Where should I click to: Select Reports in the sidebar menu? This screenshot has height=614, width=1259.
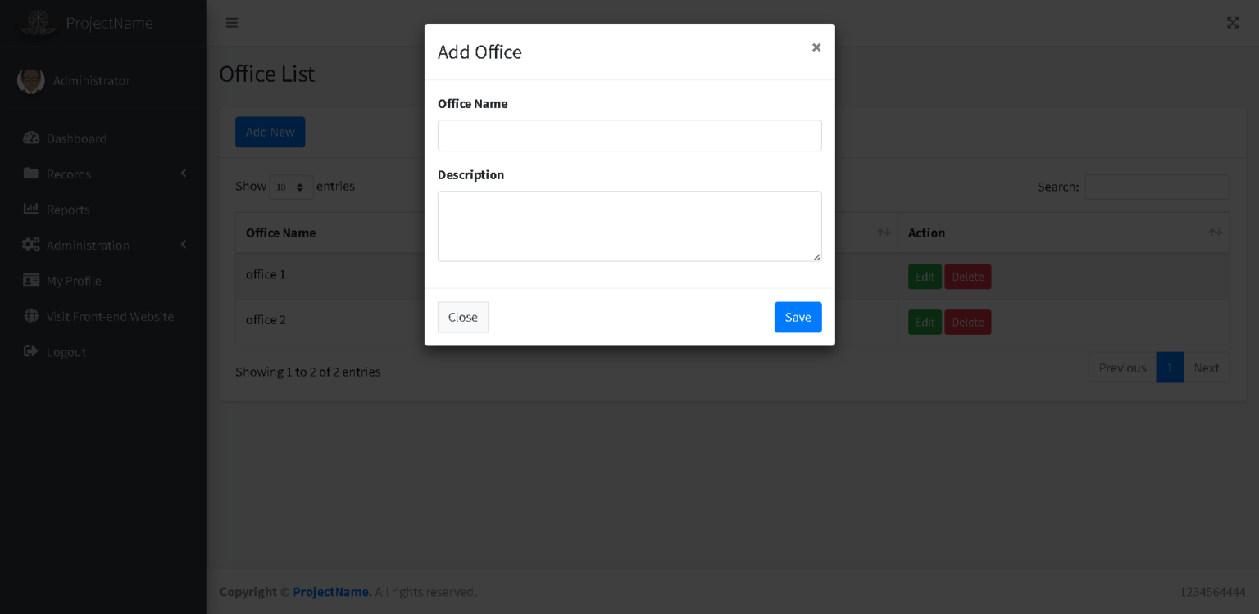click(x=69, y=209)
